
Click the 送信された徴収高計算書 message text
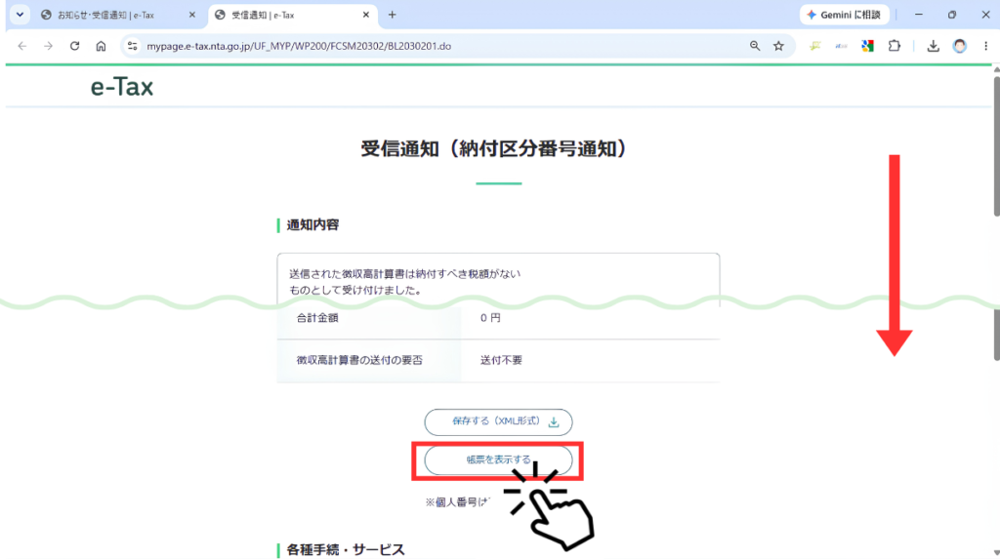point(405,282)
